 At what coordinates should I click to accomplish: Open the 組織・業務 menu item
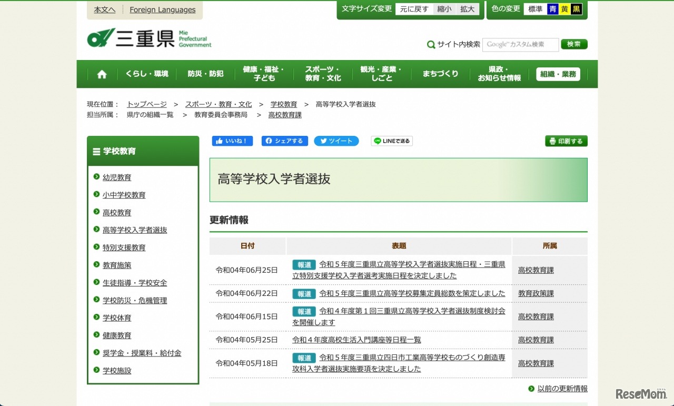click(x=558, y=74)
